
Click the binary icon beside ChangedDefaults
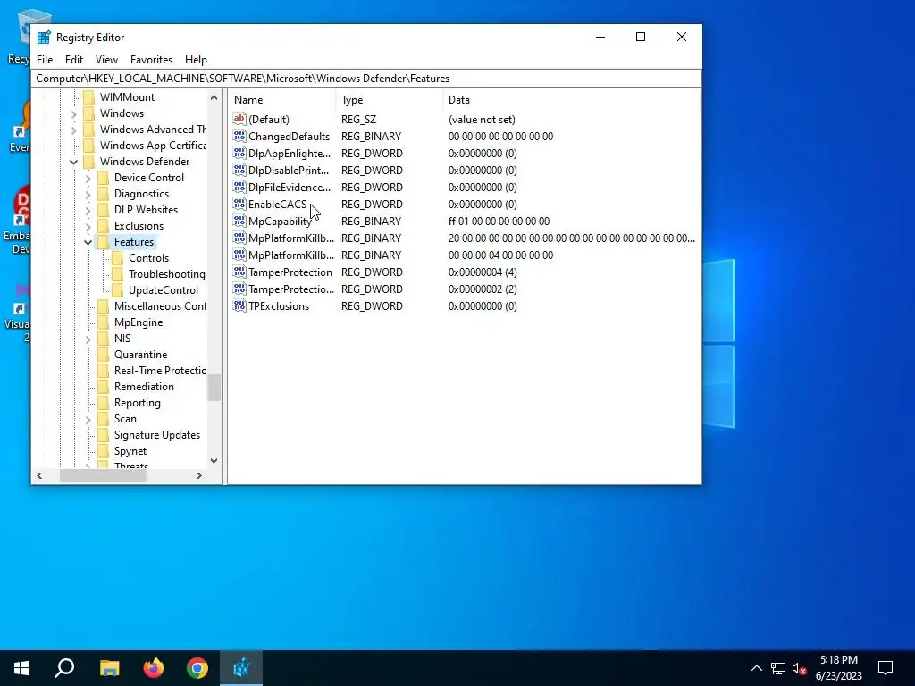pyautogui.click(x=239, y=137)
